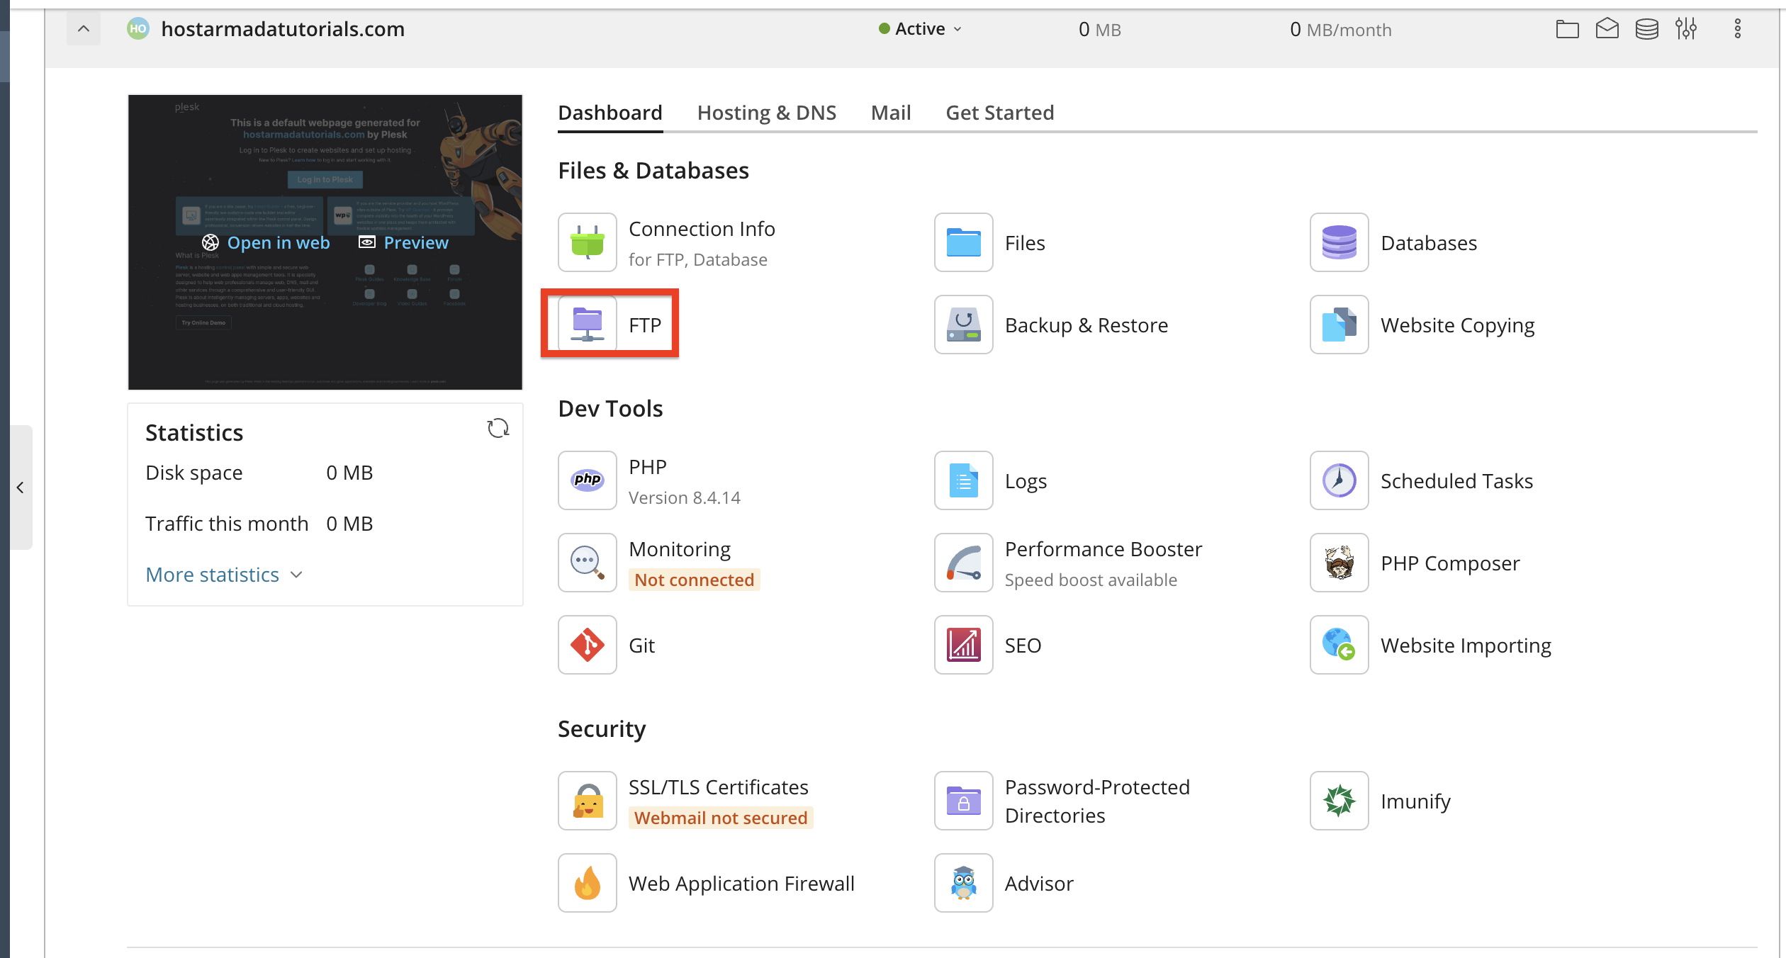Click the Webmail not secured badge
Screen dimensions: 1786x958
tap(721, 818)
